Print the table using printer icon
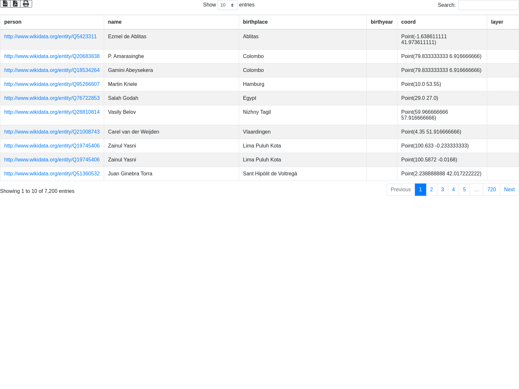The image size is (519, 389). [x=26, y=4]
